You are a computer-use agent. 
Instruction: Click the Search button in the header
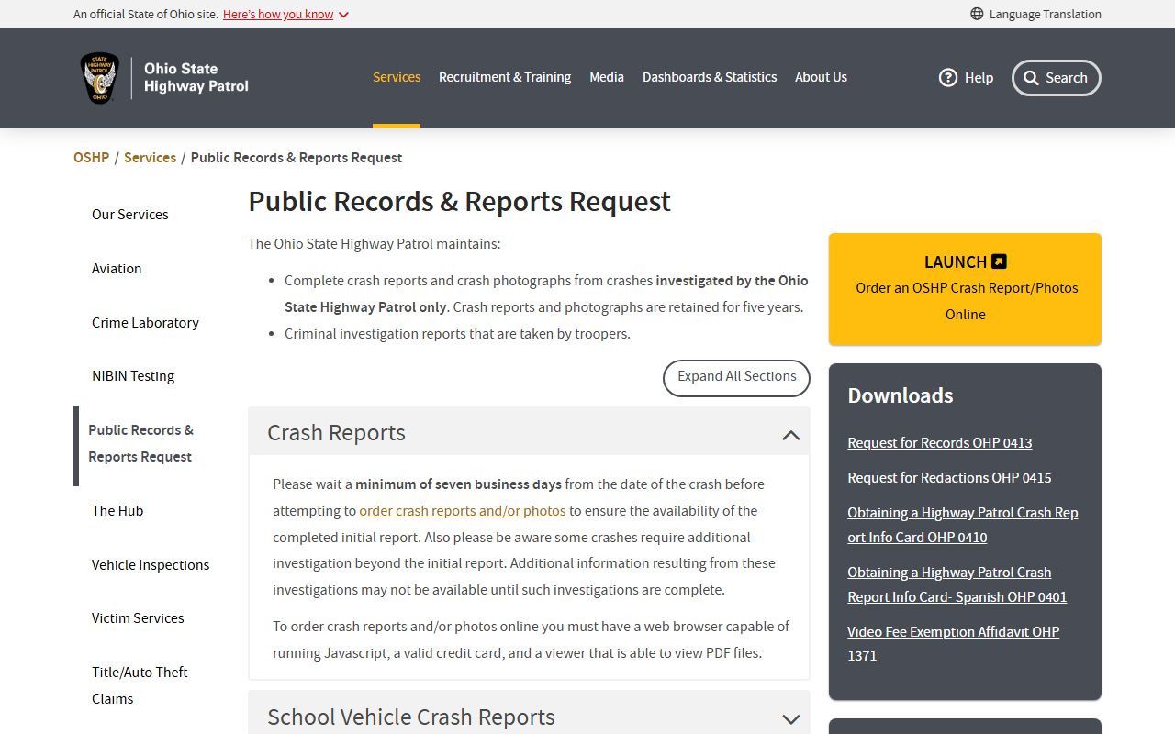pos(1056,78)
